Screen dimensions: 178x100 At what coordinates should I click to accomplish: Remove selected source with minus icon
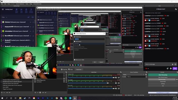[38, 92]
